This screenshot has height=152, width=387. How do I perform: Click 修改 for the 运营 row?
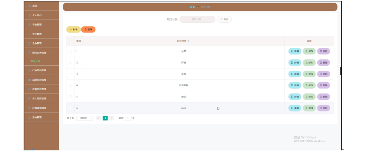click(x=309, y=51)
